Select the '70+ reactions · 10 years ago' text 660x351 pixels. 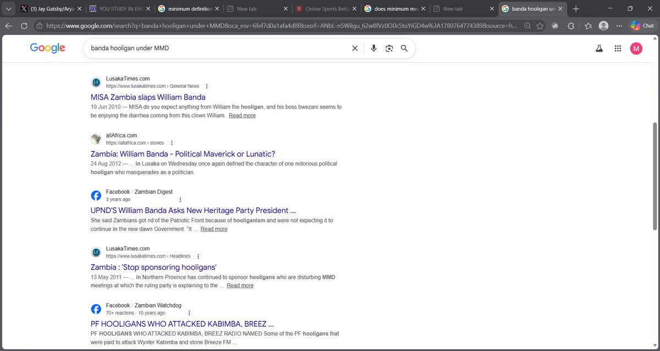pyautogui.click(x=135, y=313)
